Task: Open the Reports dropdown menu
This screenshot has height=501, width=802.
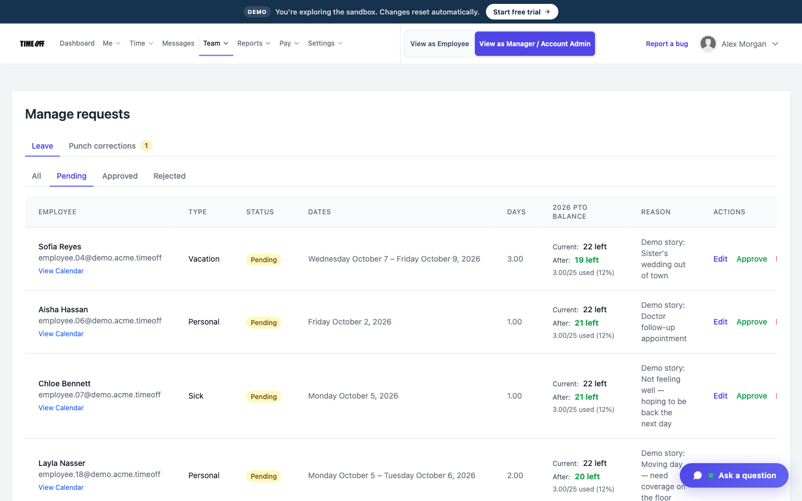Action: tap(254, 43)
